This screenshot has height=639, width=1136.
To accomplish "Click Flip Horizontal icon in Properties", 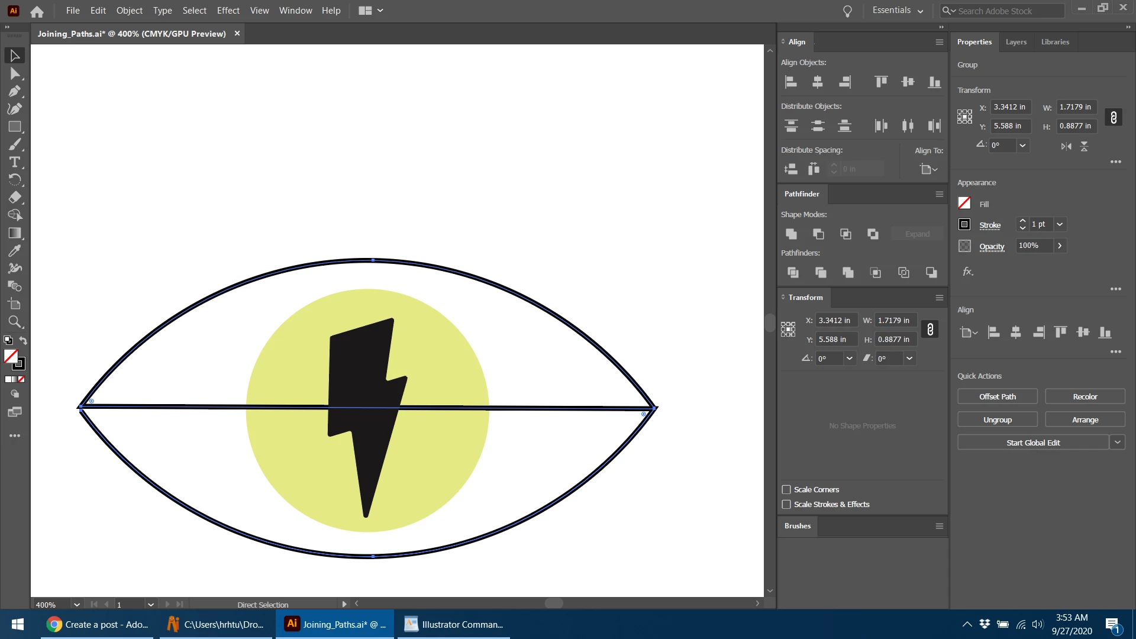I will [x=1066, y=146].
